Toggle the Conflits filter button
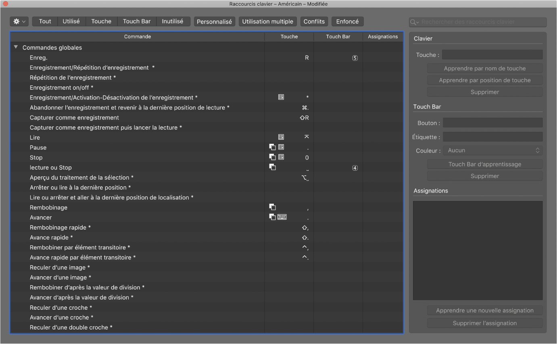 tap(314, 22)
